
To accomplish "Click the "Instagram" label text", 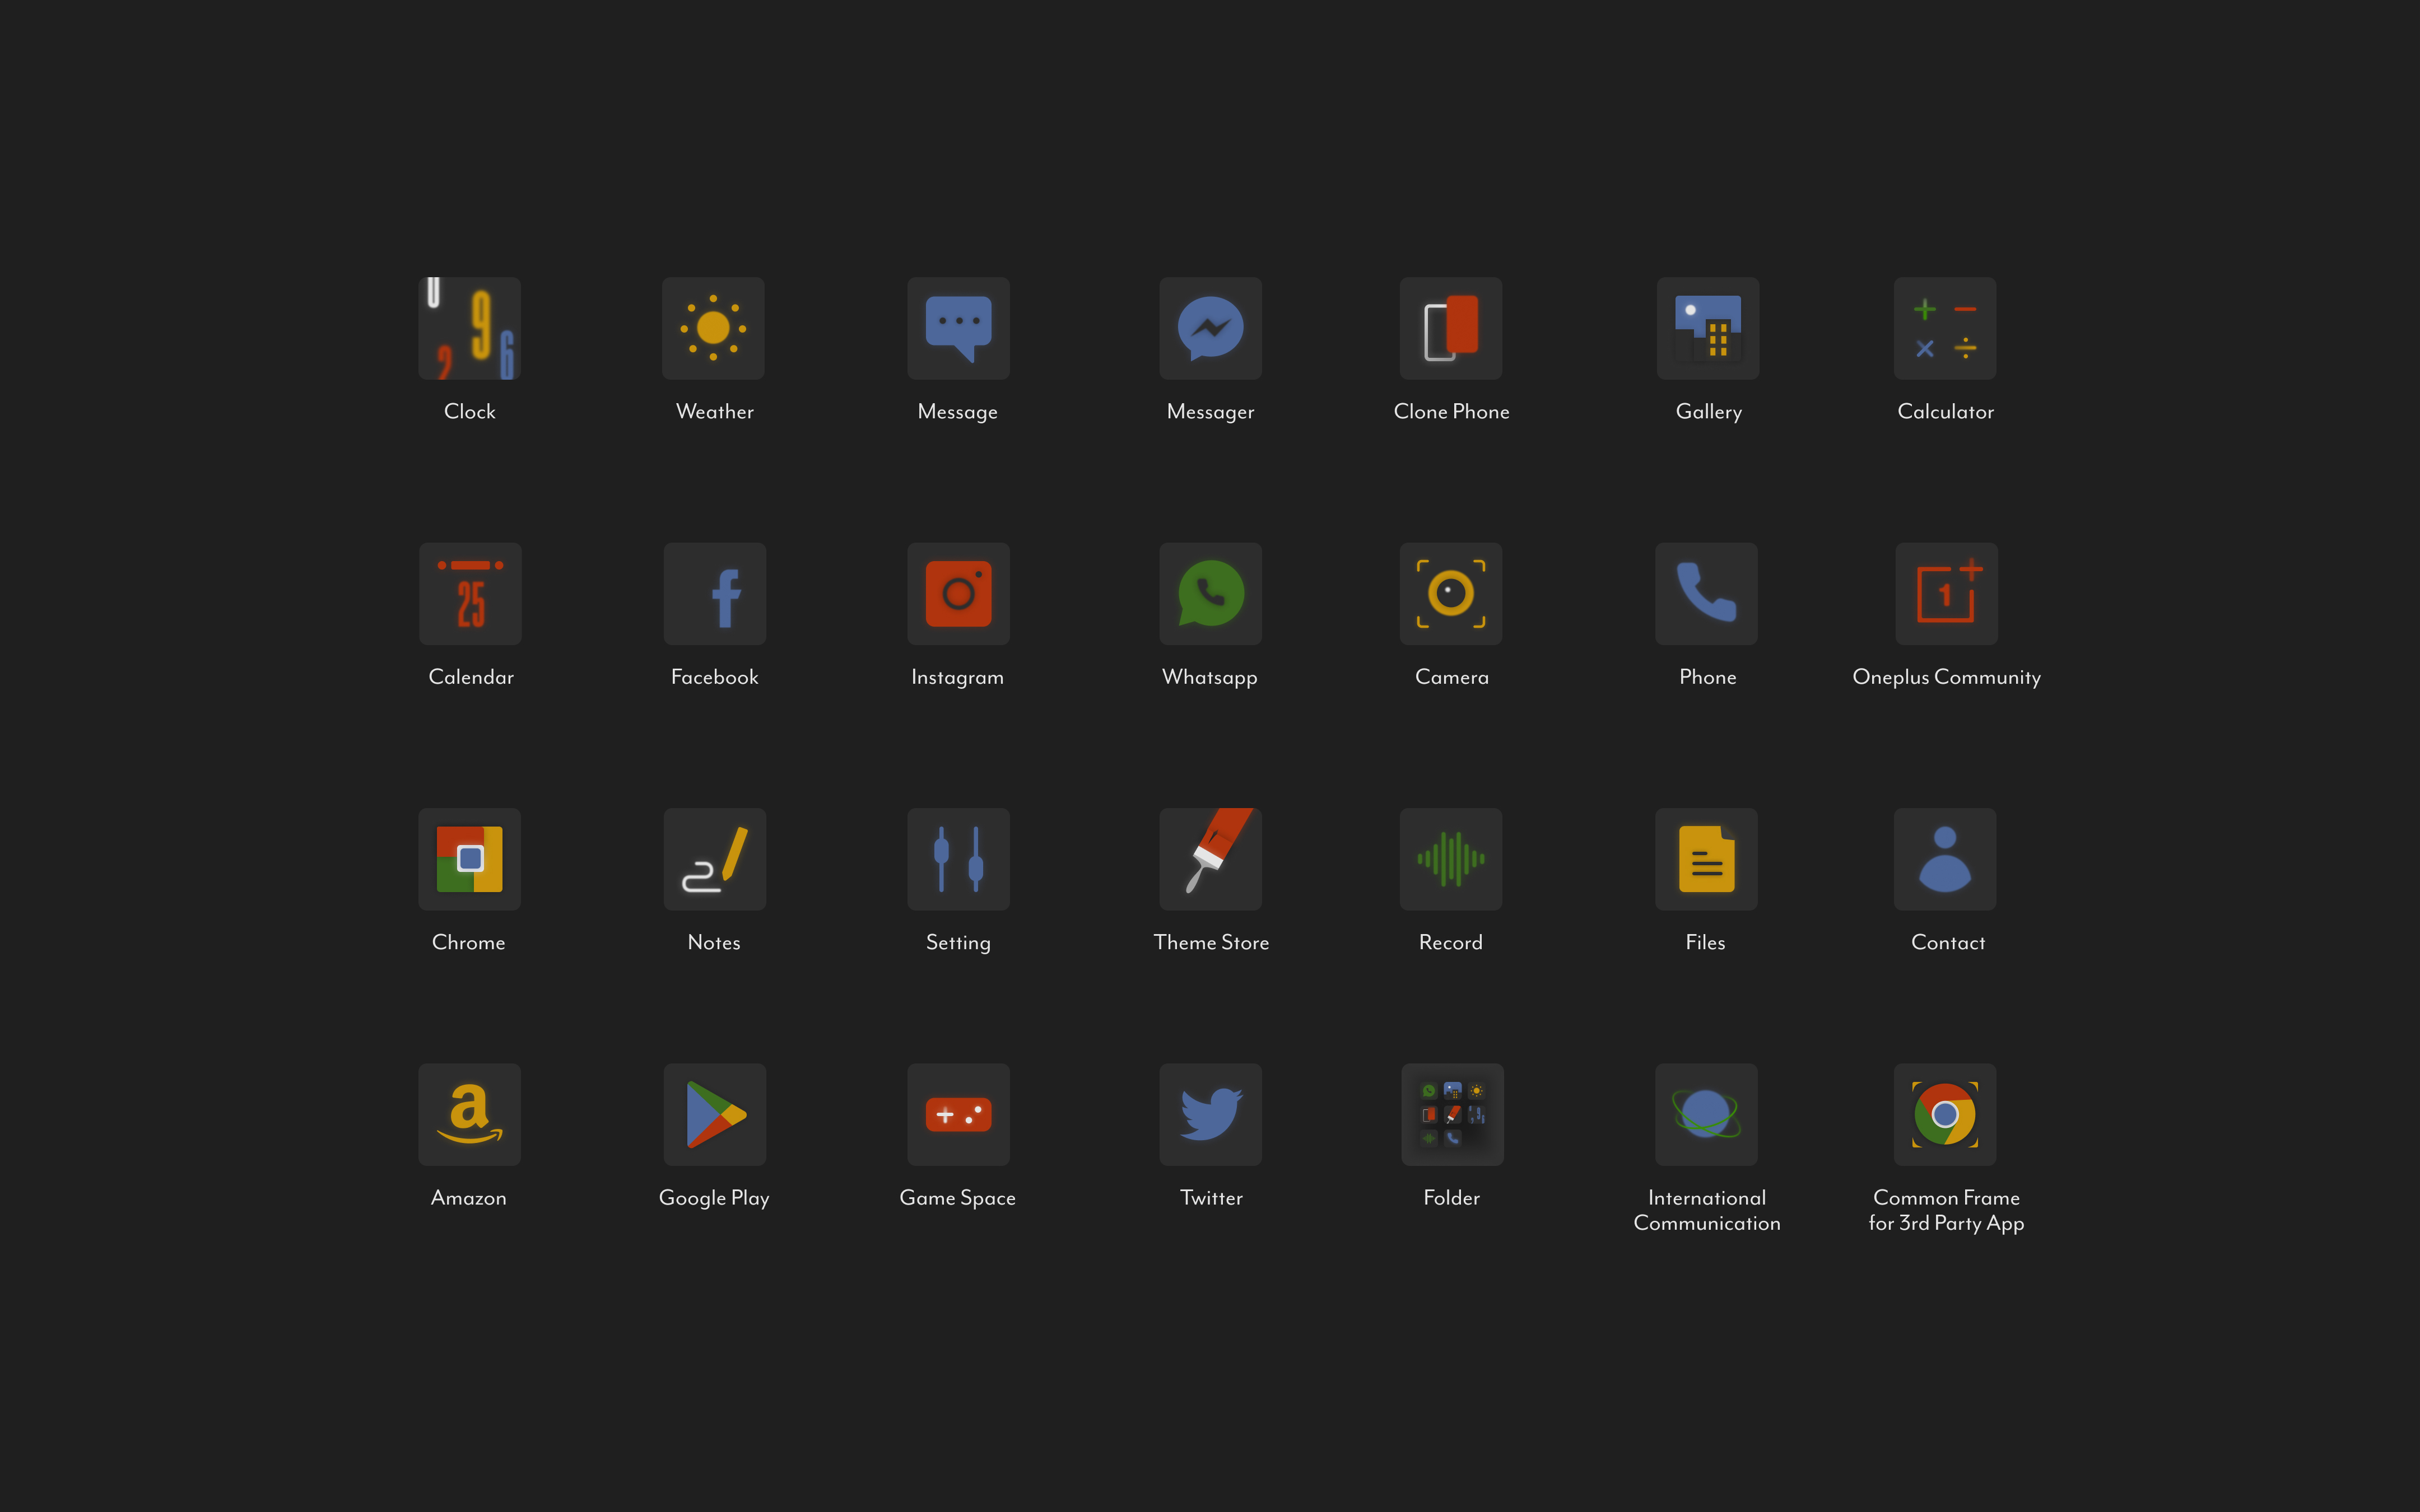I will tap(957, 678).
